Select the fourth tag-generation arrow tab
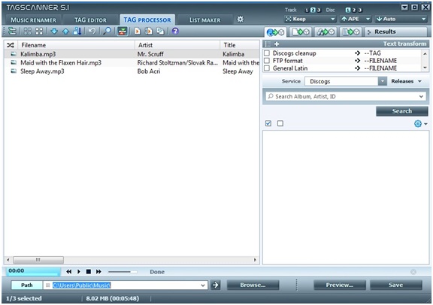The height and width of the screenshot is (305, 433). pos(350,32)
